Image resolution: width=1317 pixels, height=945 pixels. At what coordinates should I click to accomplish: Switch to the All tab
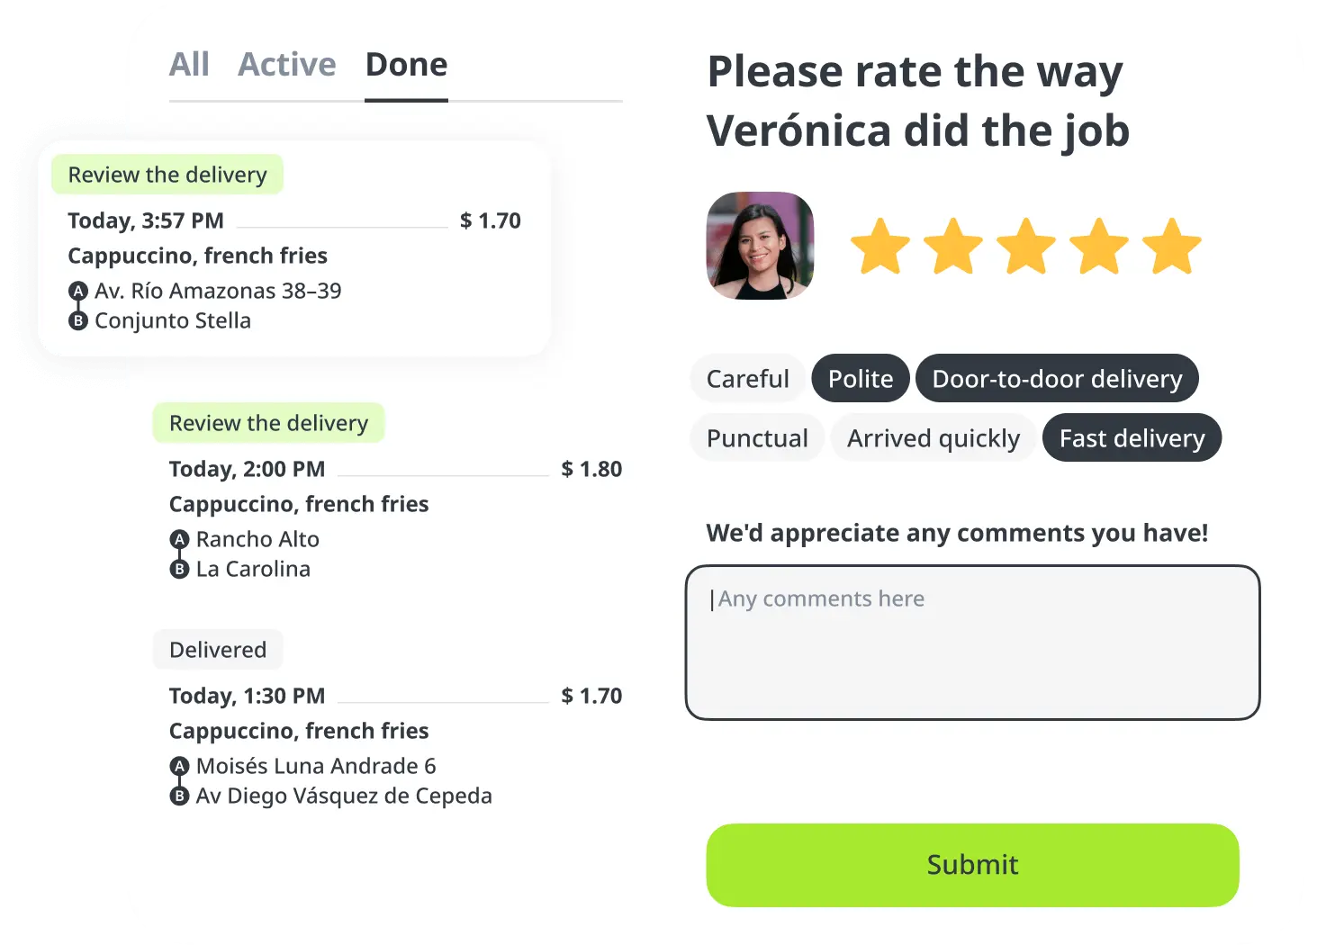(189, 65)
